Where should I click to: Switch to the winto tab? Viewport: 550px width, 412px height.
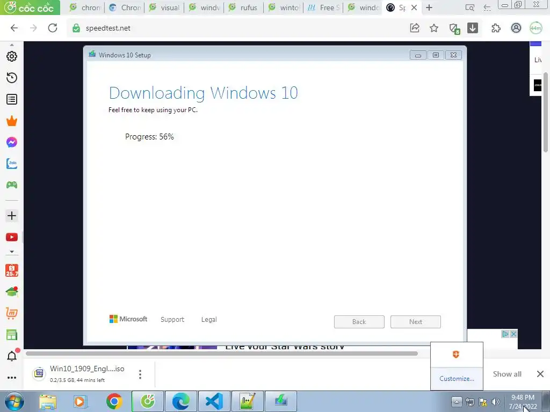point(284,8)
